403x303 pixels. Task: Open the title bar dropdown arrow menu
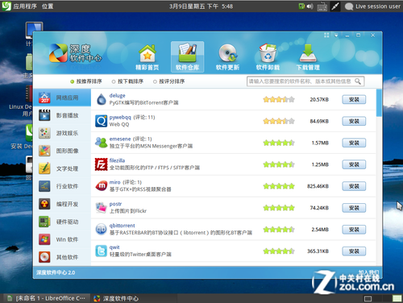coord(336,35)
